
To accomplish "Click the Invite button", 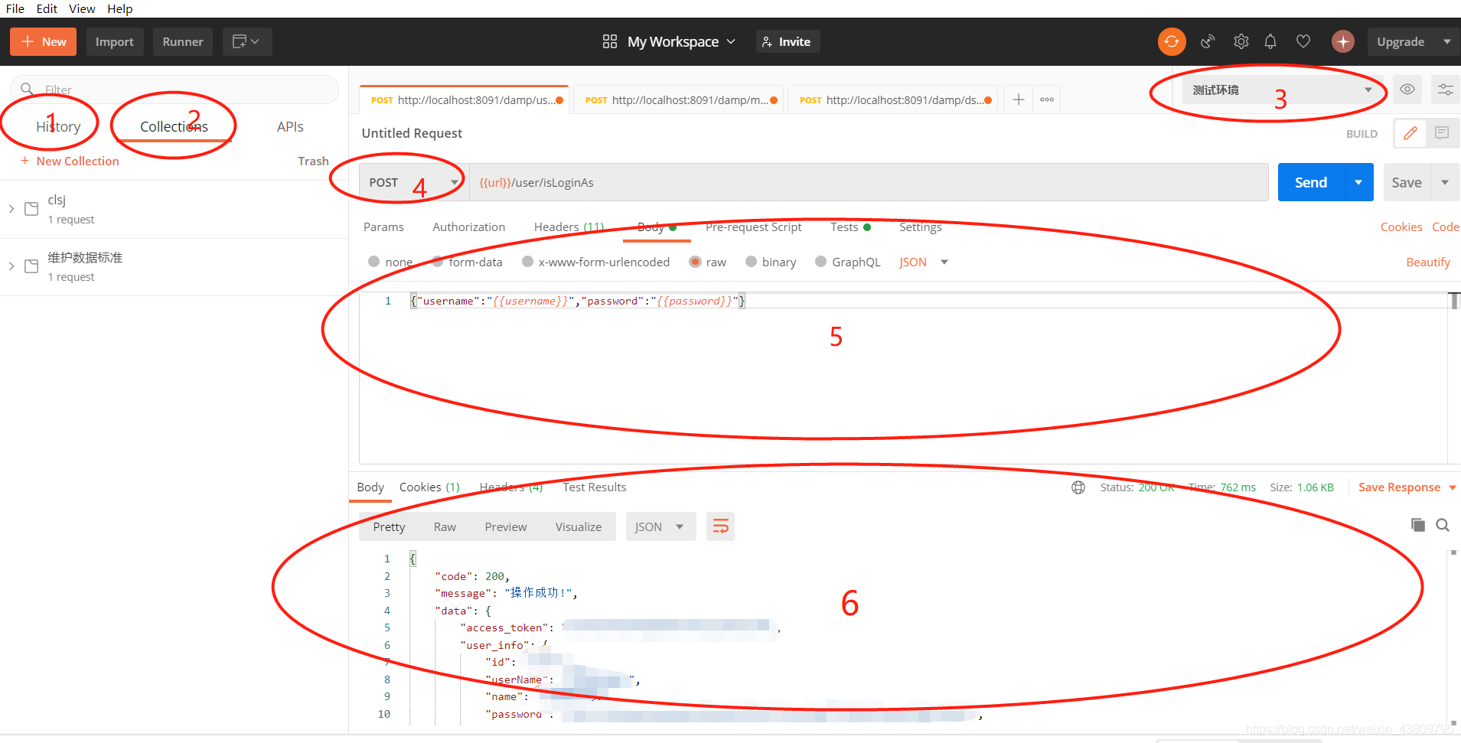I will coord(788,41).
